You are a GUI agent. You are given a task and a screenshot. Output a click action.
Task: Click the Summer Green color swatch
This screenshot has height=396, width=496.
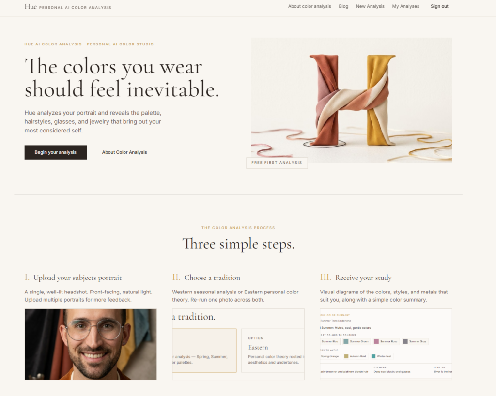[x=356, y=341]
